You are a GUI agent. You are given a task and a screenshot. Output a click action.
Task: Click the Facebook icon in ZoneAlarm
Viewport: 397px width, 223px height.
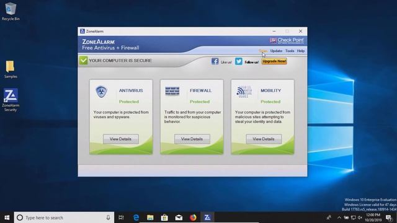click(x=215, y=61)
